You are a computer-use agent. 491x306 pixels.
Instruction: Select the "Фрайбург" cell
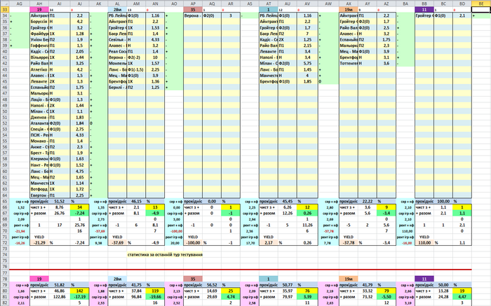39,34
